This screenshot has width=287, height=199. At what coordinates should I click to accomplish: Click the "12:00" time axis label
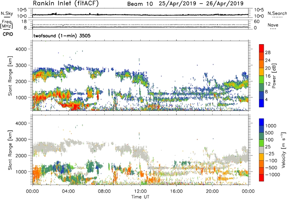140,191
